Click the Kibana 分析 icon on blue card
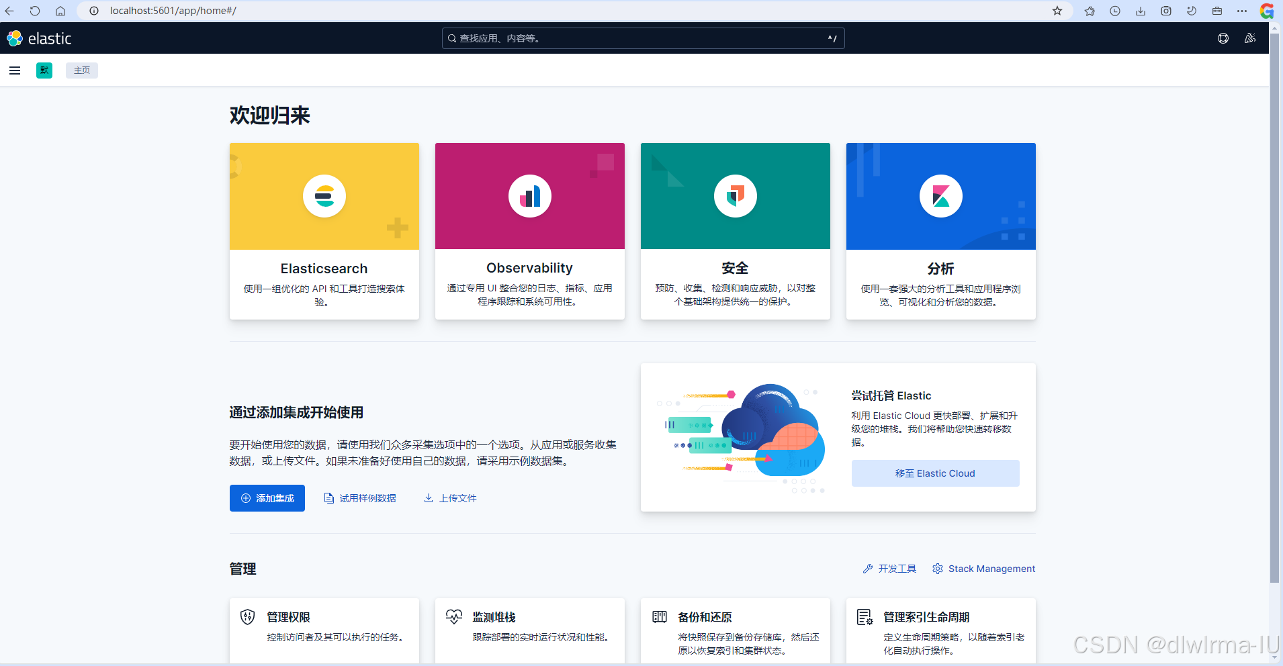Image resolution: width=1283 pixels, height=666 pixels. tap(941, 196)
